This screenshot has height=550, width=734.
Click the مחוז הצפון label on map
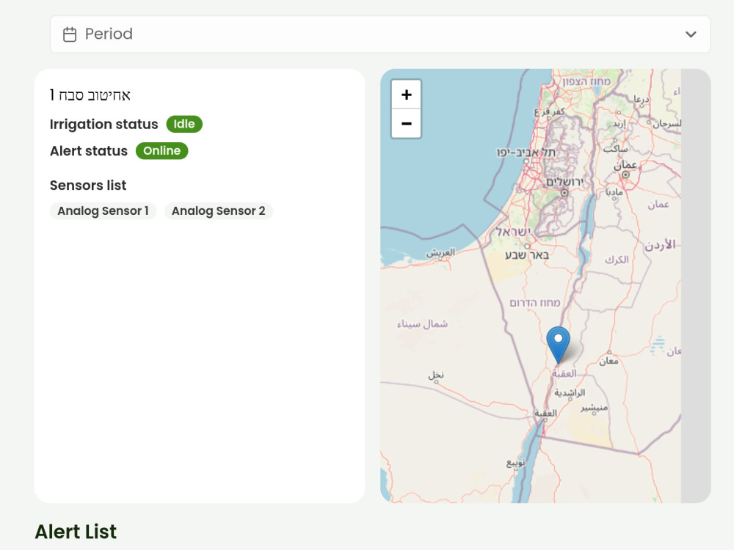[586, 81]
